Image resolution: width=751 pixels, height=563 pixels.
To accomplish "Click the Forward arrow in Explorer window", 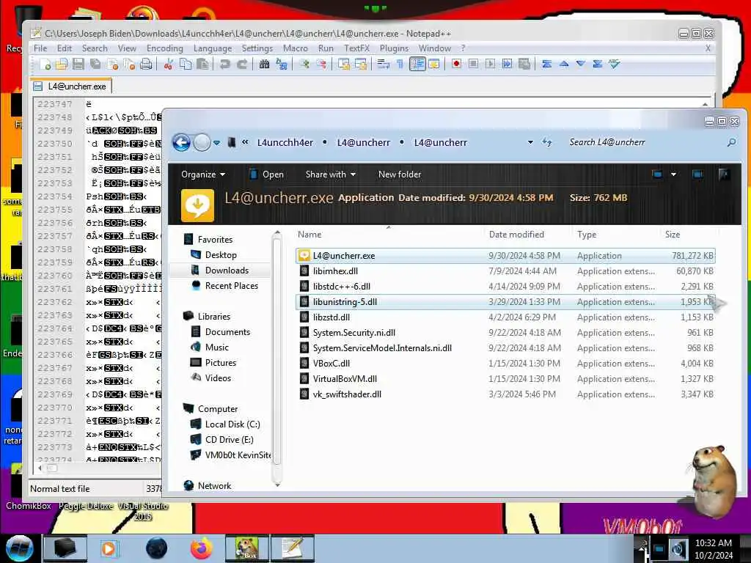I will point(202,143).
